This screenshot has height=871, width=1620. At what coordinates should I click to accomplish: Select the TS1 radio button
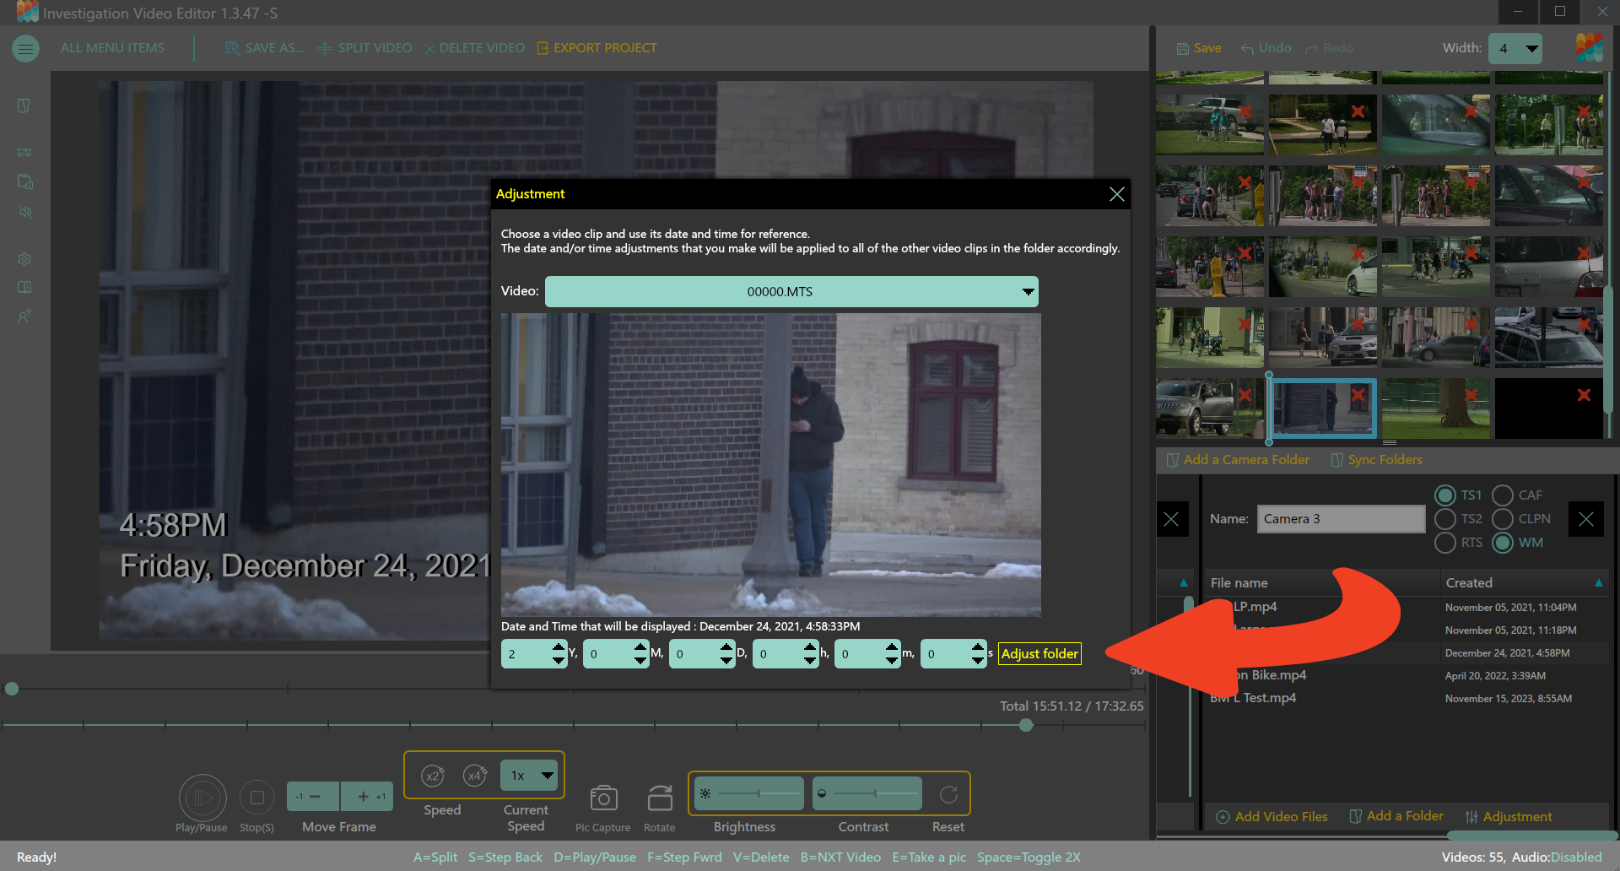point(1444,495)
